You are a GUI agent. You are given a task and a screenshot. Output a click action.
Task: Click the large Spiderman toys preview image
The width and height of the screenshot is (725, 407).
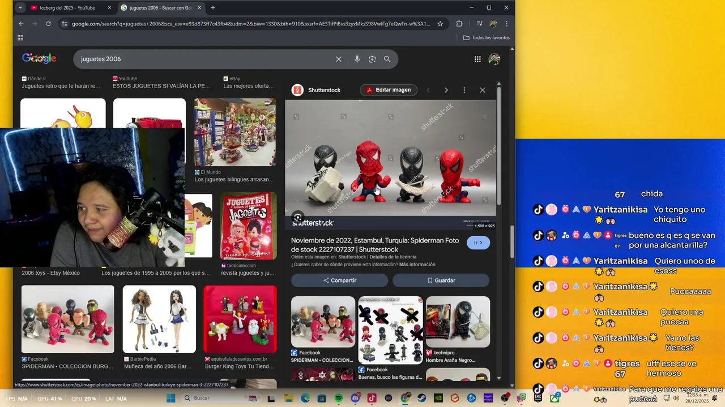coord(390,164)
